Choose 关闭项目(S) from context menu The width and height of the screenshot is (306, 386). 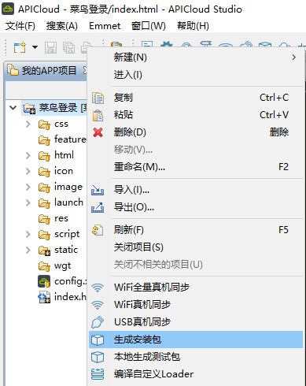tap(196, 247)
